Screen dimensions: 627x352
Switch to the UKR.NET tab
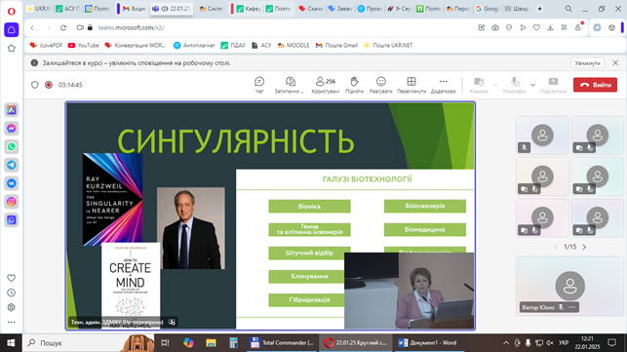coord(38,9)
